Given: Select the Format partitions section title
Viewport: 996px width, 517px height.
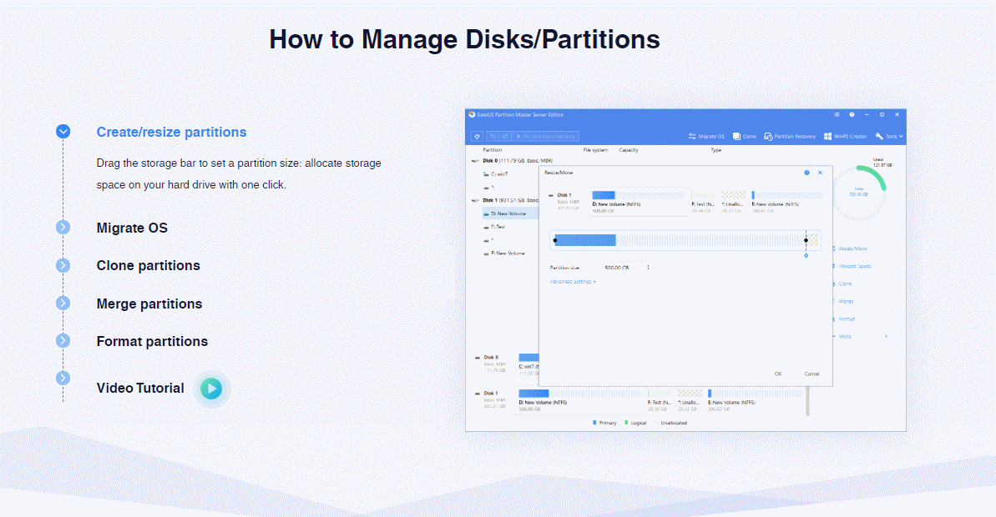Looking at the screenshot, I should coord(153,341).
